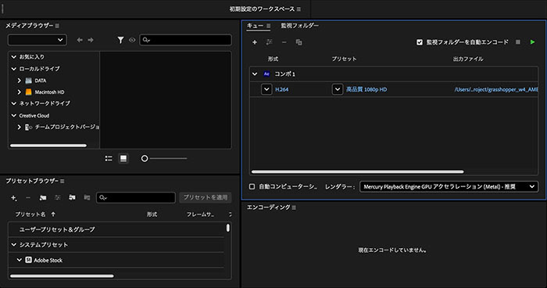Open the エンコーディング panel menu
The height and width of the screenshot is (288, 547).
[x=294, y=207]
